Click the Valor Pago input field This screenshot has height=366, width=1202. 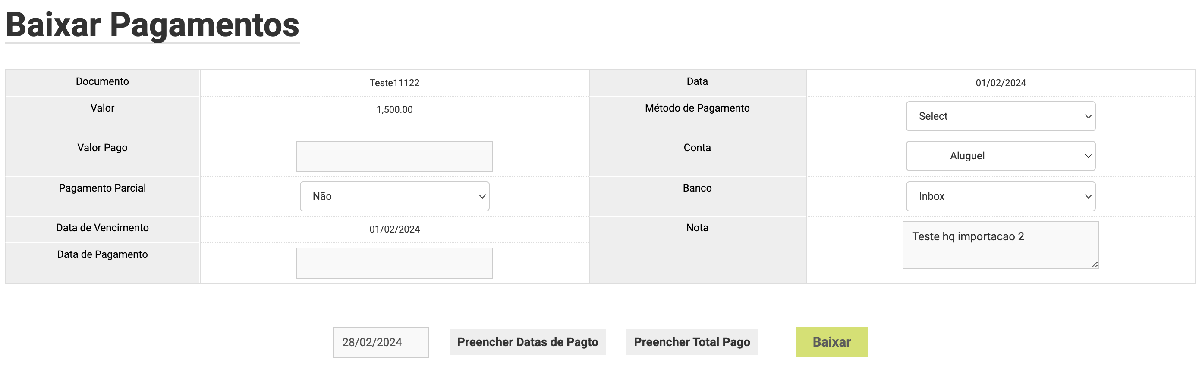pyautogui.click(x=394, y=156)
